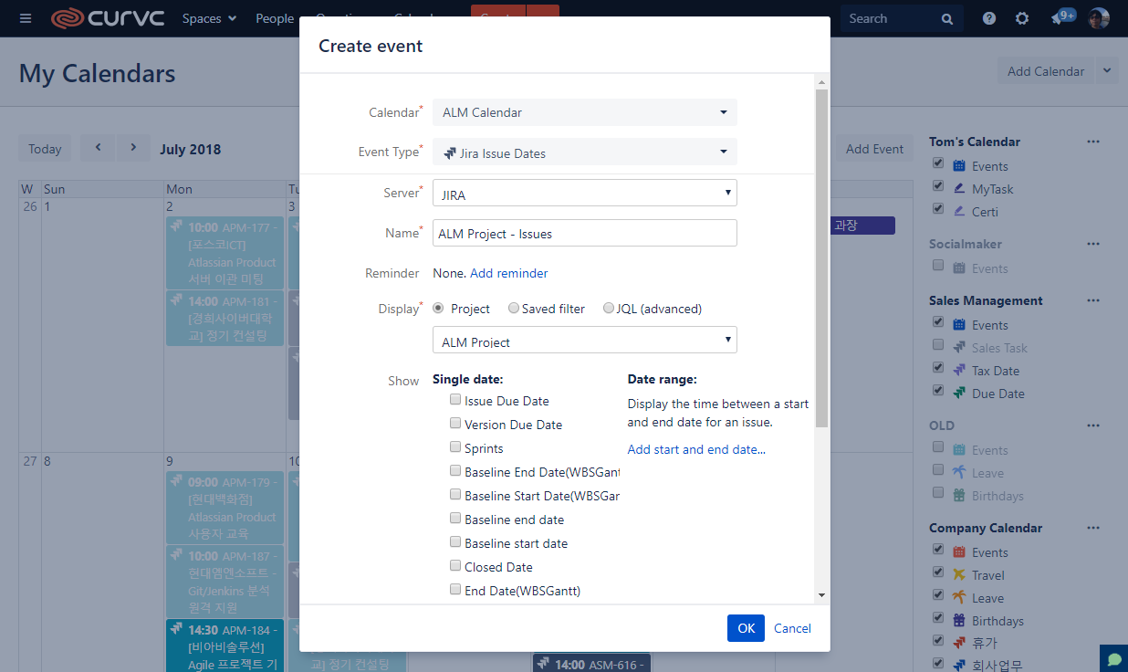Open OLD calendar more options menu
Screen dimensions: 1128x672
click(1093, 425)
